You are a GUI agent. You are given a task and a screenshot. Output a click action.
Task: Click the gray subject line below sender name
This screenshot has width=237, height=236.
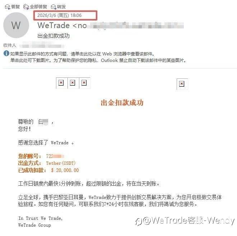coord(54,36)
